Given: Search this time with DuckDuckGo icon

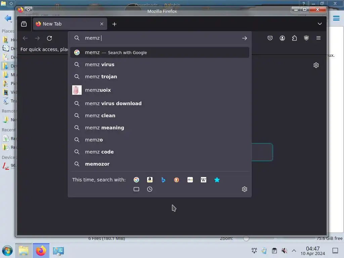Looking at the screenshot, I should point(176,180).
